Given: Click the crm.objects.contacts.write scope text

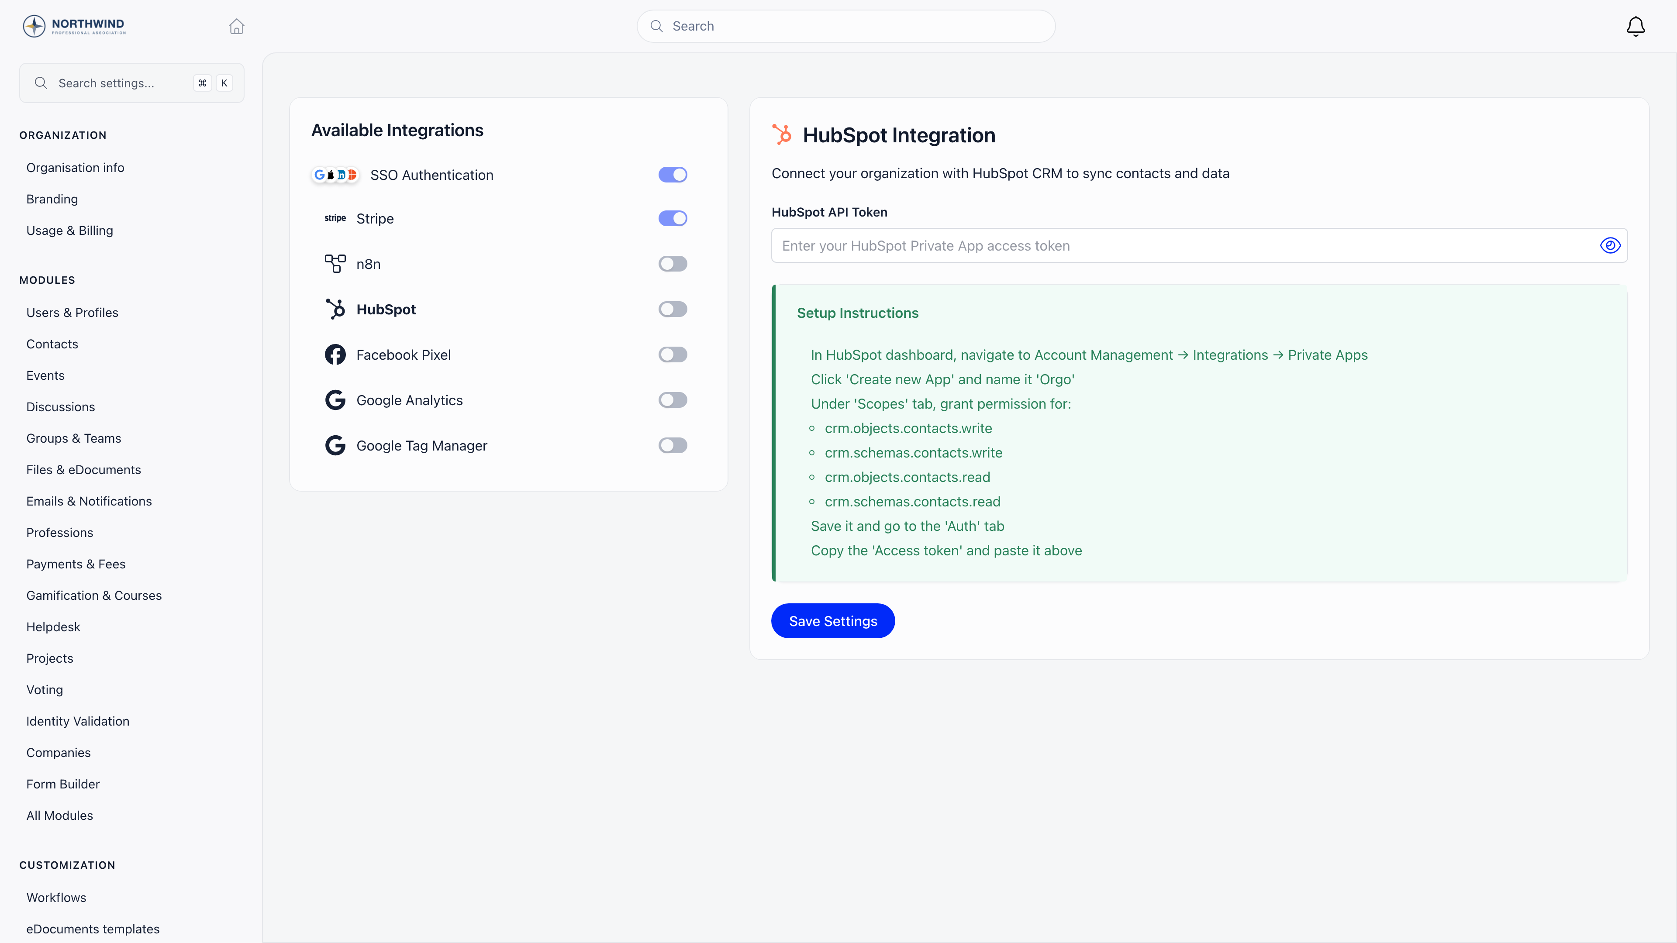Looking at the screenshot, I should [x=908, y=428].
